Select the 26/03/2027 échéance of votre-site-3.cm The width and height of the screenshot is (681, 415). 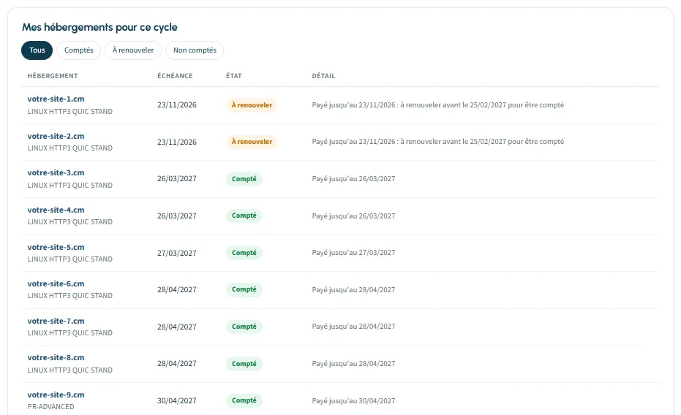click(177, 179)
